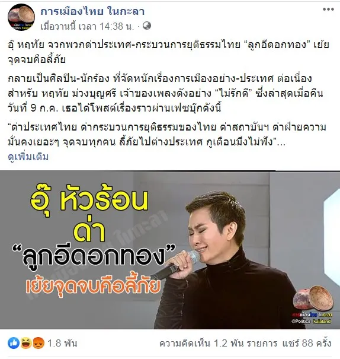Open the post timestamp เมื่อวานนี้ เวลา 14:38 น.
This screenshot has width=340, height=359.
tap(87, 26)
